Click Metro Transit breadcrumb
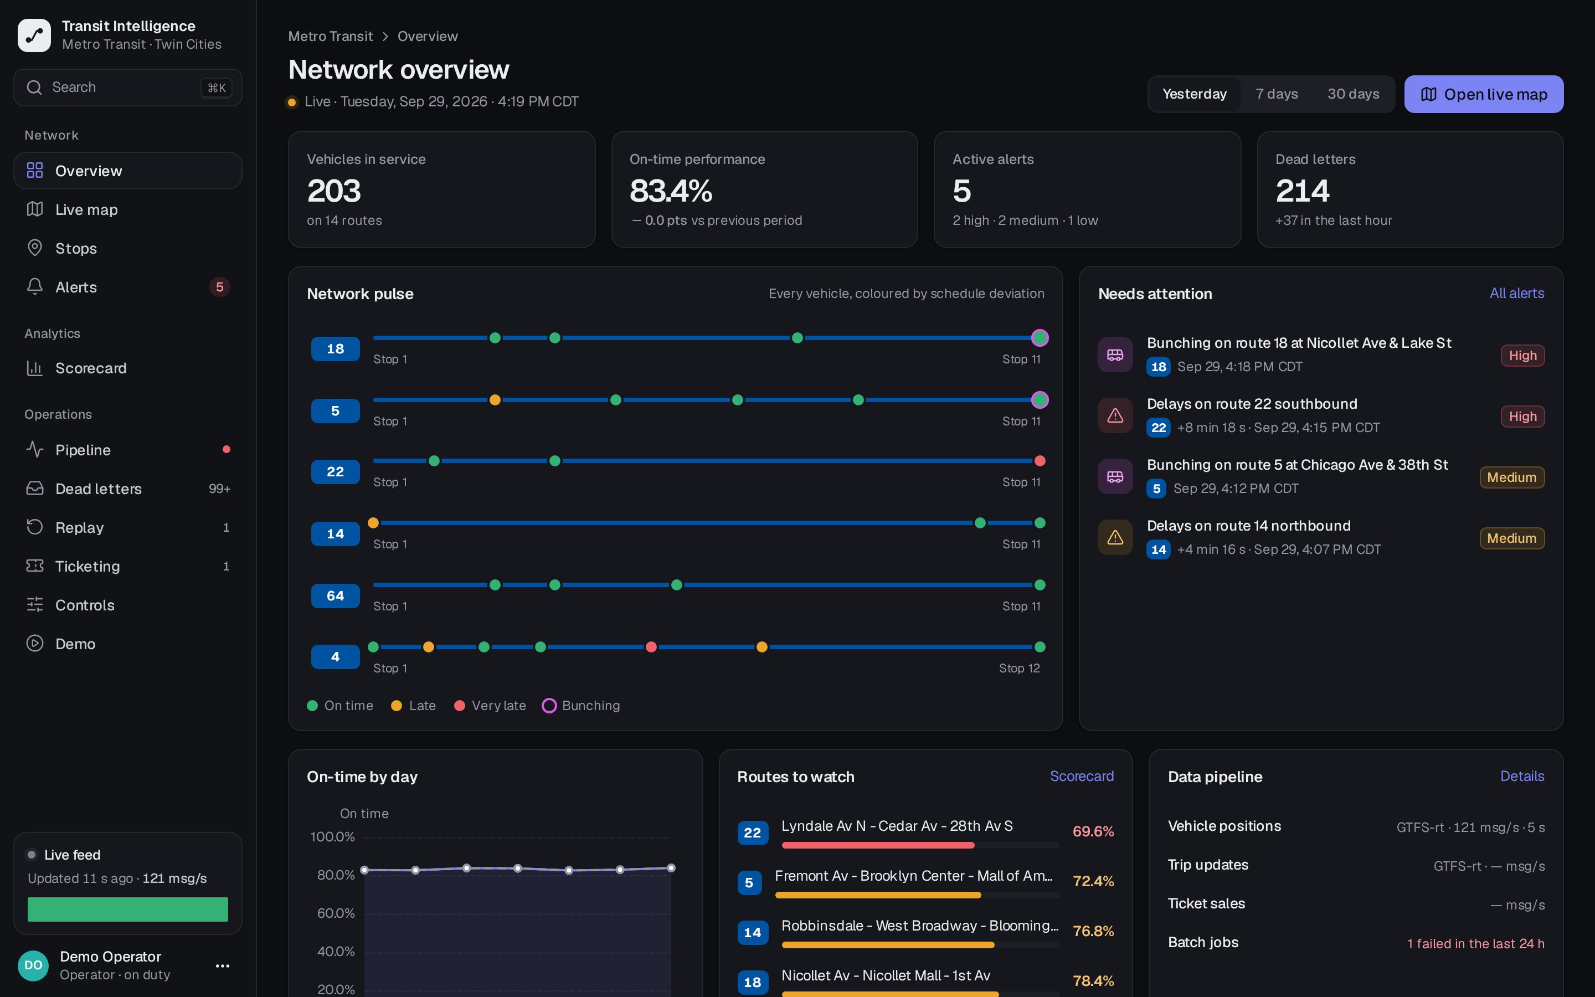The height and width of the screenshot is (997, 1595). (x=330, y=36)
